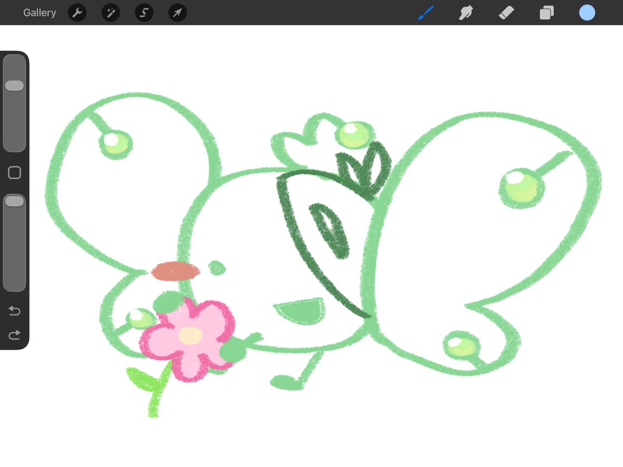This screenshot has height=467, width=623.
Task: Click the brush size slider handle
Action: [15, 86]
